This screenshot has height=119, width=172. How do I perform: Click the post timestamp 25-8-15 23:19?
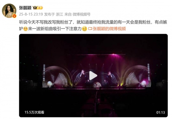click(x=31, y=14)
